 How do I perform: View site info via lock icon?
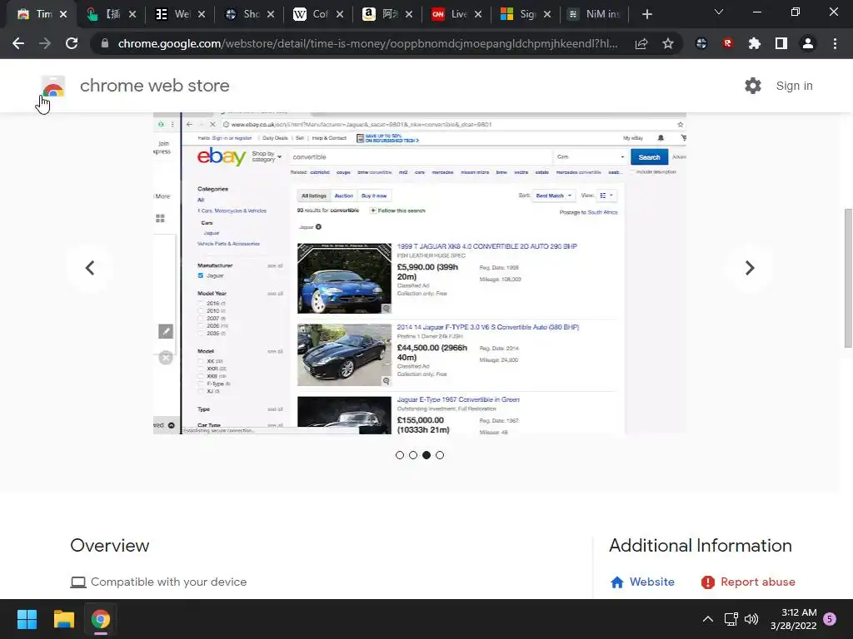104,43
